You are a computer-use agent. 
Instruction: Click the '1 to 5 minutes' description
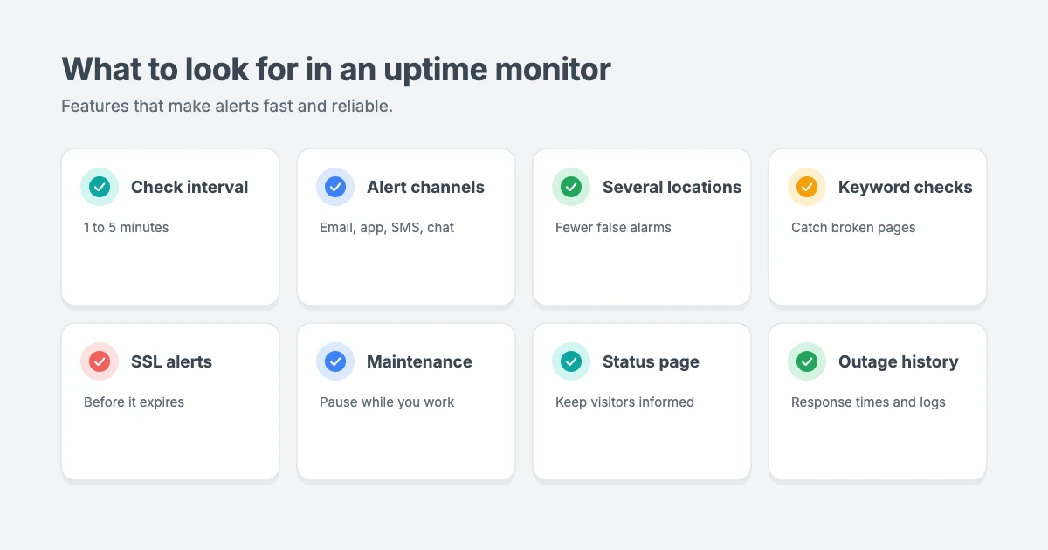pos(127,228)
